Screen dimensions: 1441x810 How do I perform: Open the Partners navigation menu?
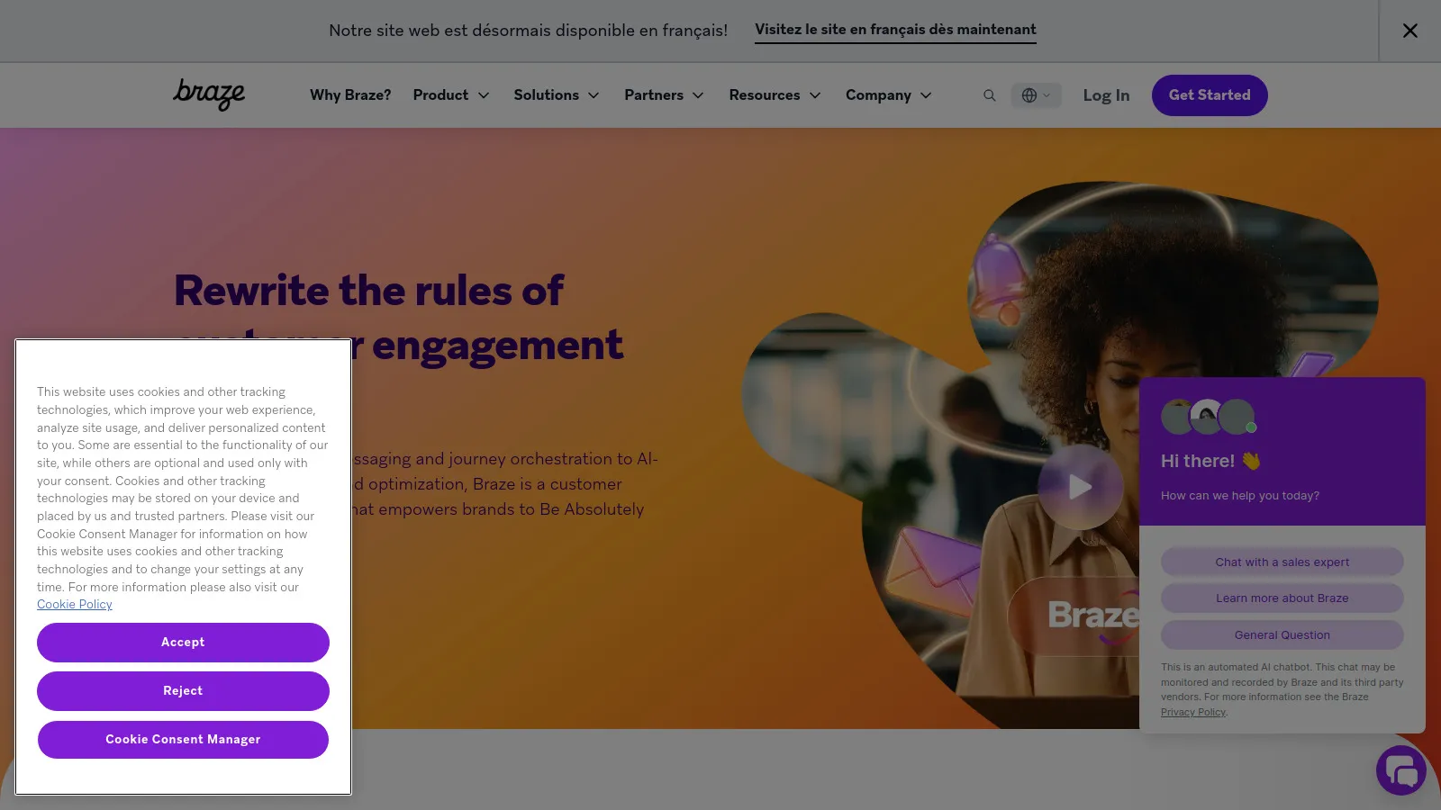(x=663, y=94)
